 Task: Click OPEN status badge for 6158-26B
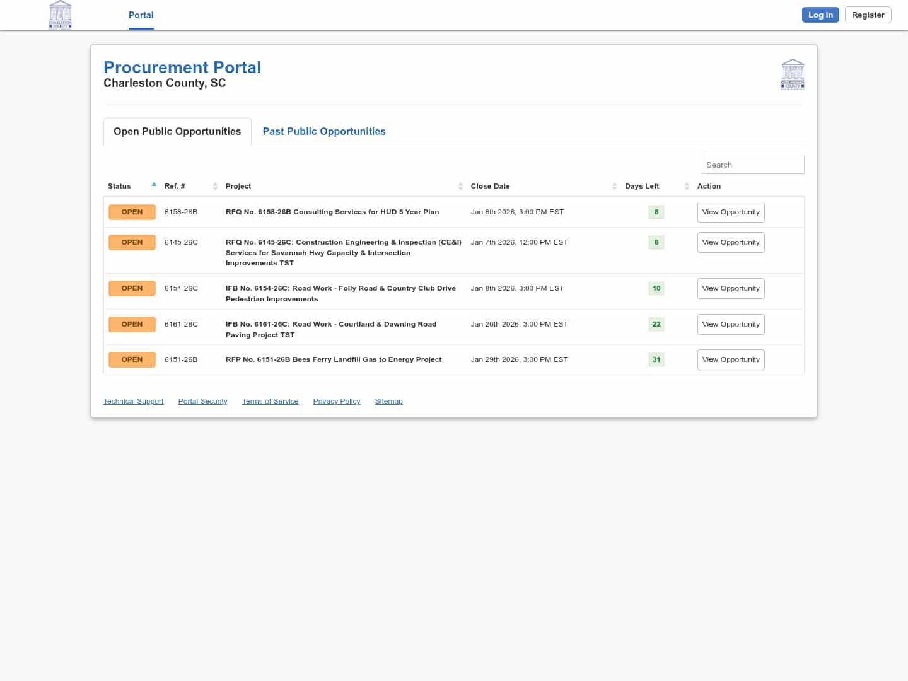coord(132,212)
